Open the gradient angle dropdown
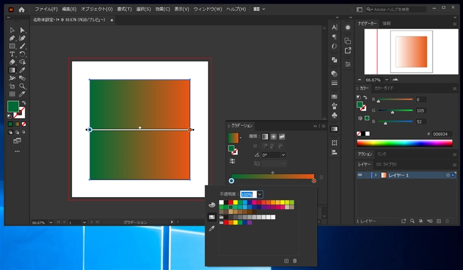This screenshot has height=270, width=463. 283,155
